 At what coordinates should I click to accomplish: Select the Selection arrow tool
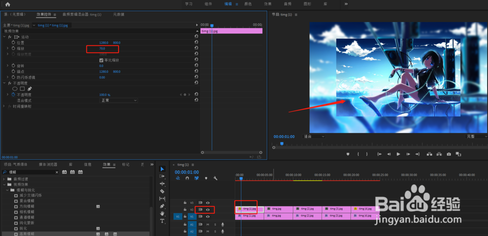pos(162,169)
